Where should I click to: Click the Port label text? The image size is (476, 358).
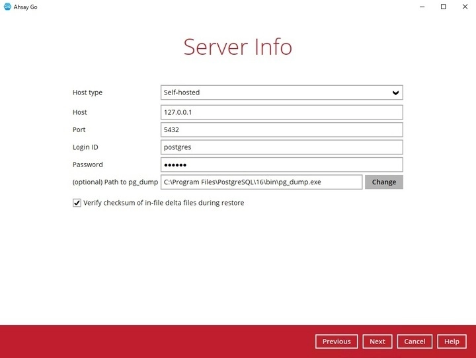[79, 130]
